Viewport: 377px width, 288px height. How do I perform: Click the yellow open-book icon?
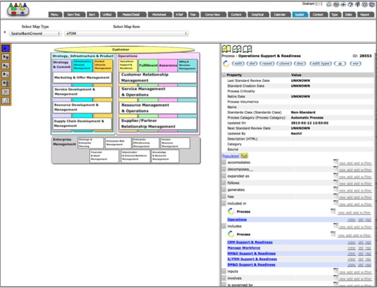(x=226, y=49)
